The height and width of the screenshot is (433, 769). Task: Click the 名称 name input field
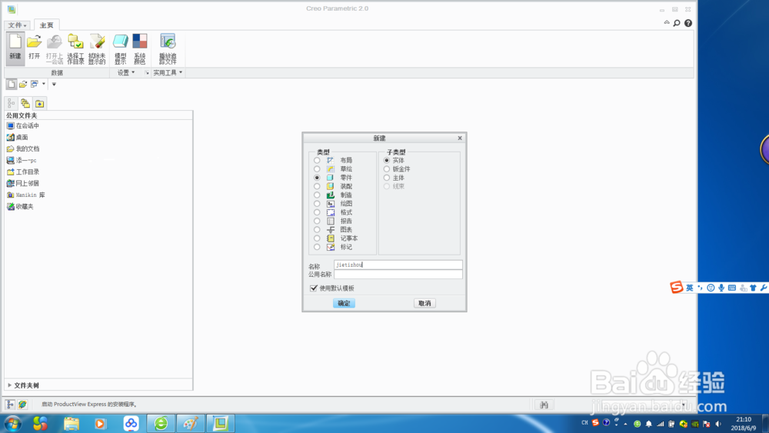tap(398, 265)
